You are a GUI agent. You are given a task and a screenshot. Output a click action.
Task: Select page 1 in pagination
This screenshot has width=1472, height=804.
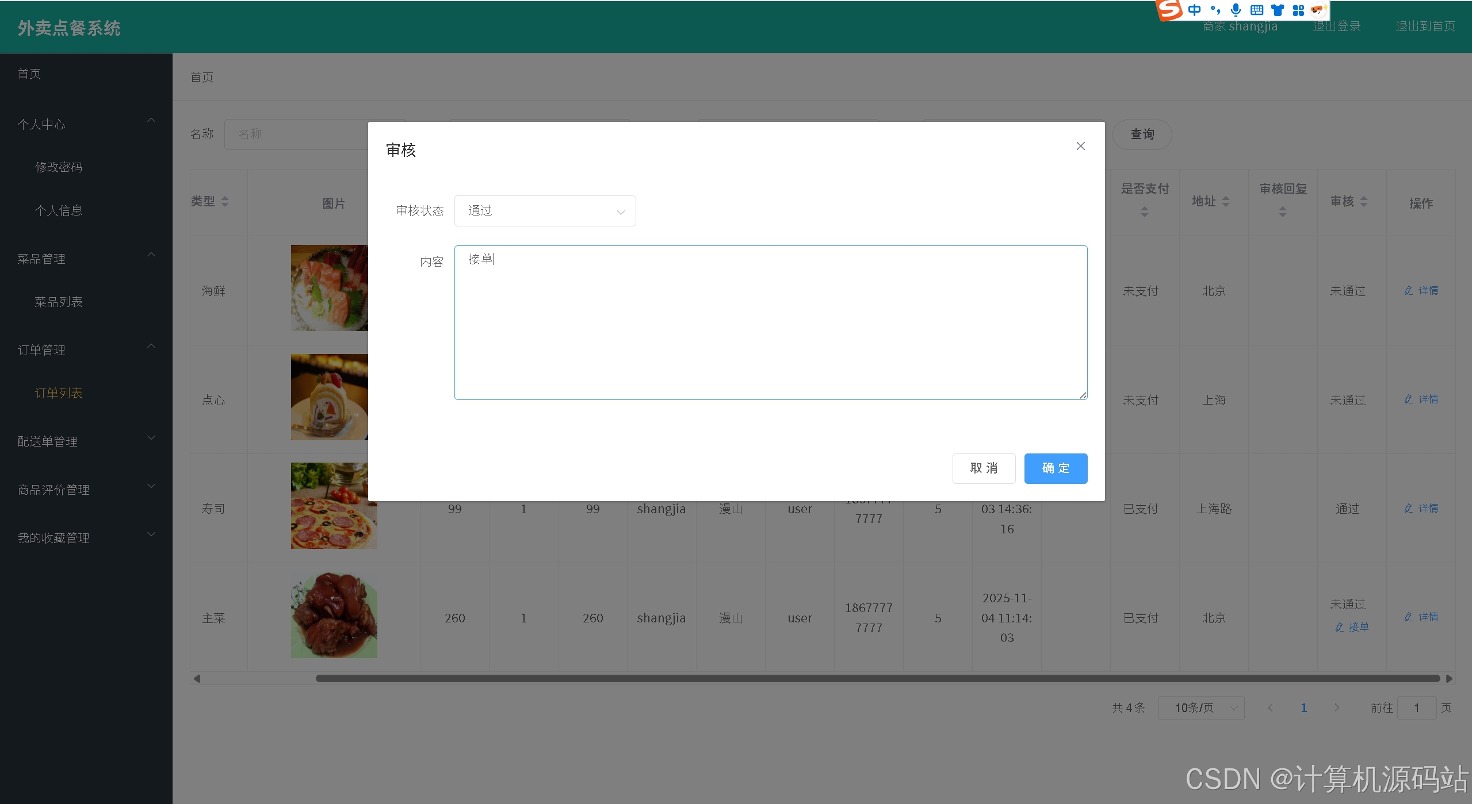coord(1303,708)
